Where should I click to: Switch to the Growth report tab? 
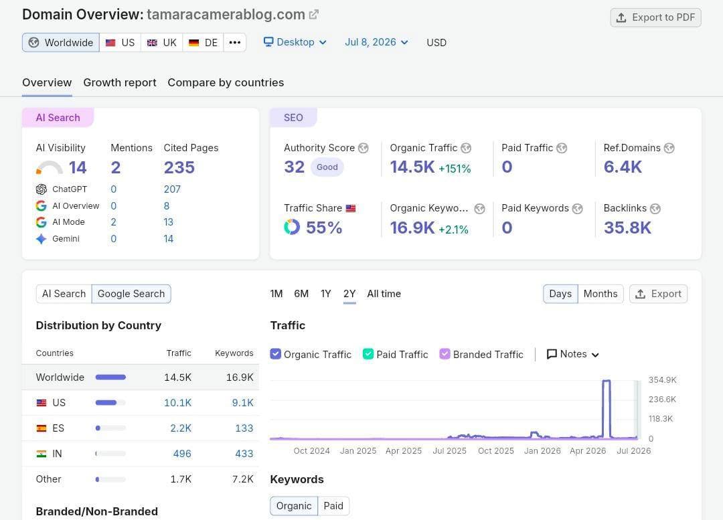120,82
